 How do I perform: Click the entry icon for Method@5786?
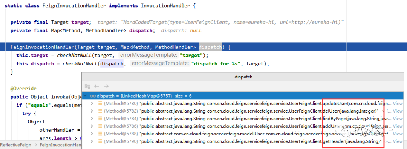click(100, 126)
